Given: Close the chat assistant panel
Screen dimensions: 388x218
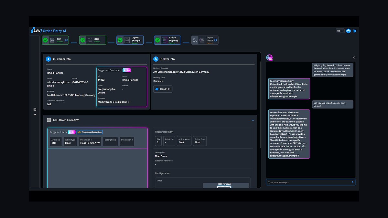Looking at the screenshot, I should point(354,57).
